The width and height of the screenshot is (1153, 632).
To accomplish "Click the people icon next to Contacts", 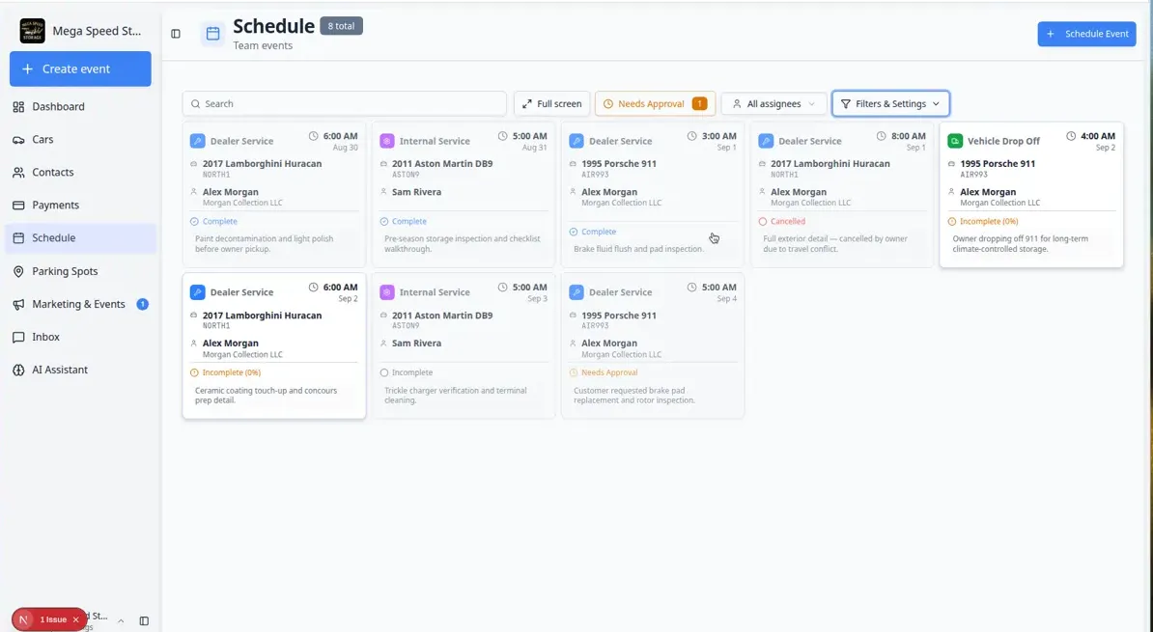I will click(18, 172).
